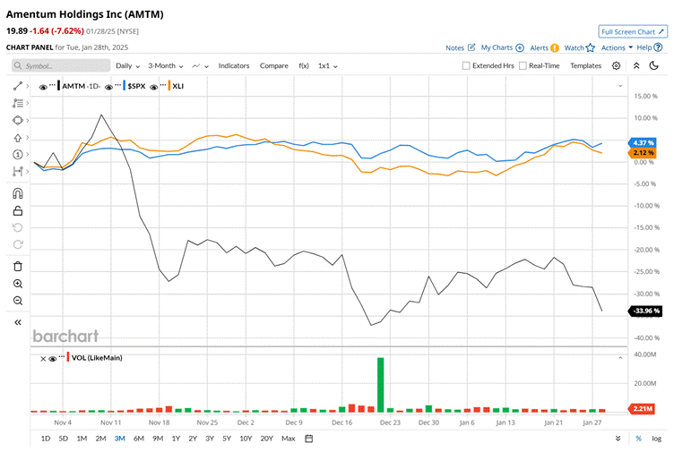Toggle VOL indicator visibility eye
Viewport: 674px width, 452px height.
click(x=53, y=359)
